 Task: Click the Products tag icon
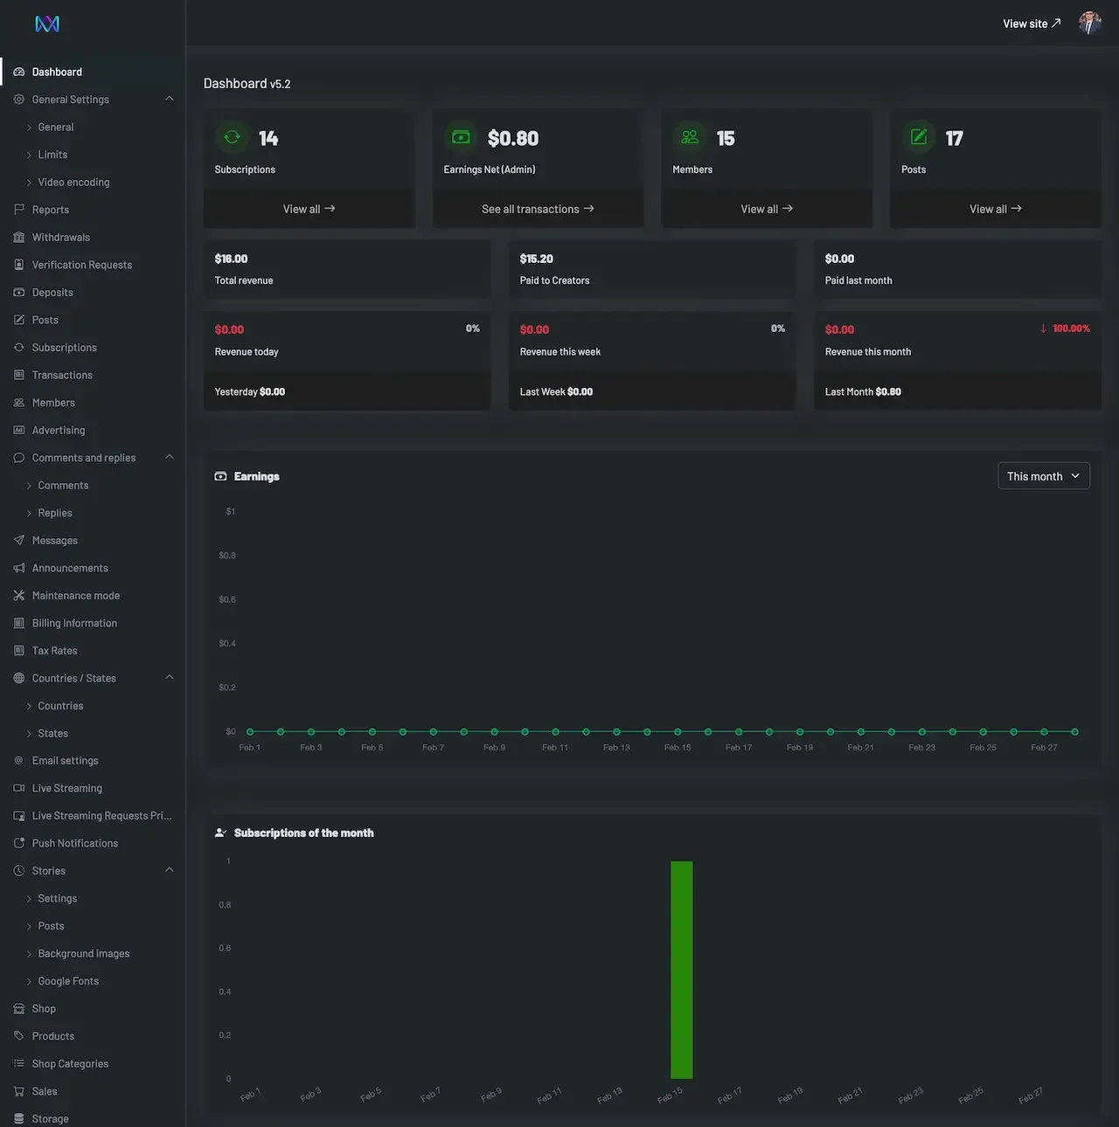[x=19, y=1036]
